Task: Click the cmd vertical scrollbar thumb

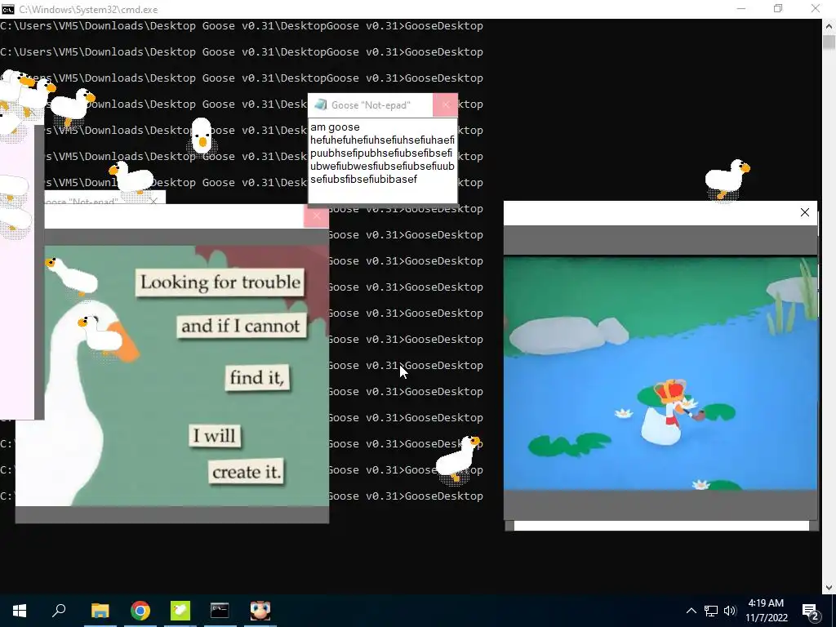Action: click(829, 42)
